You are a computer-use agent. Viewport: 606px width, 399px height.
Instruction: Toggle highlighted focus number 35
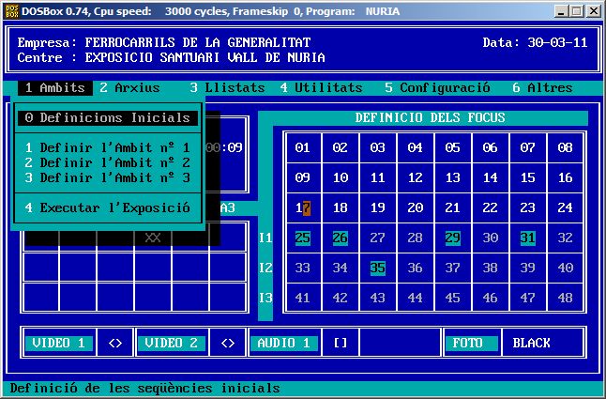(377, 269)
